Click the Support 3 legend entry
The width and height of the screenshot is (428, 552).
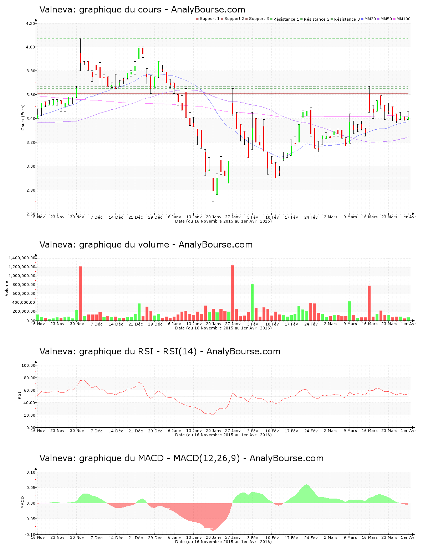(x=257, y=19)
